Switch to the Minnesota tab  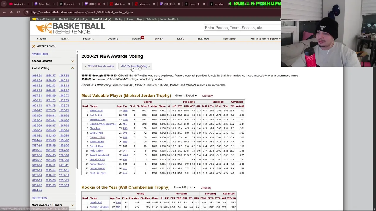coord(145,4)
